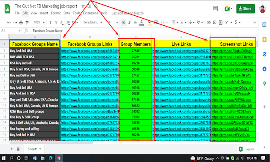Open Google Maps side panel

[264, 84]
